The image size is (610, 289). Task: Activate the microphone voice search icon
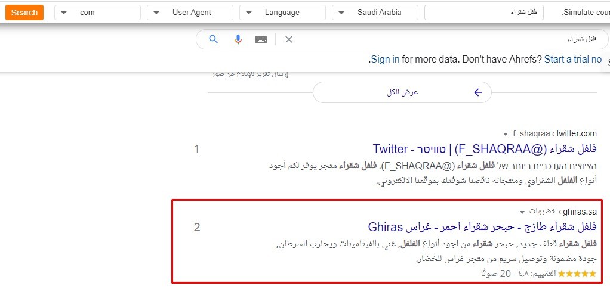click(238, 39)
